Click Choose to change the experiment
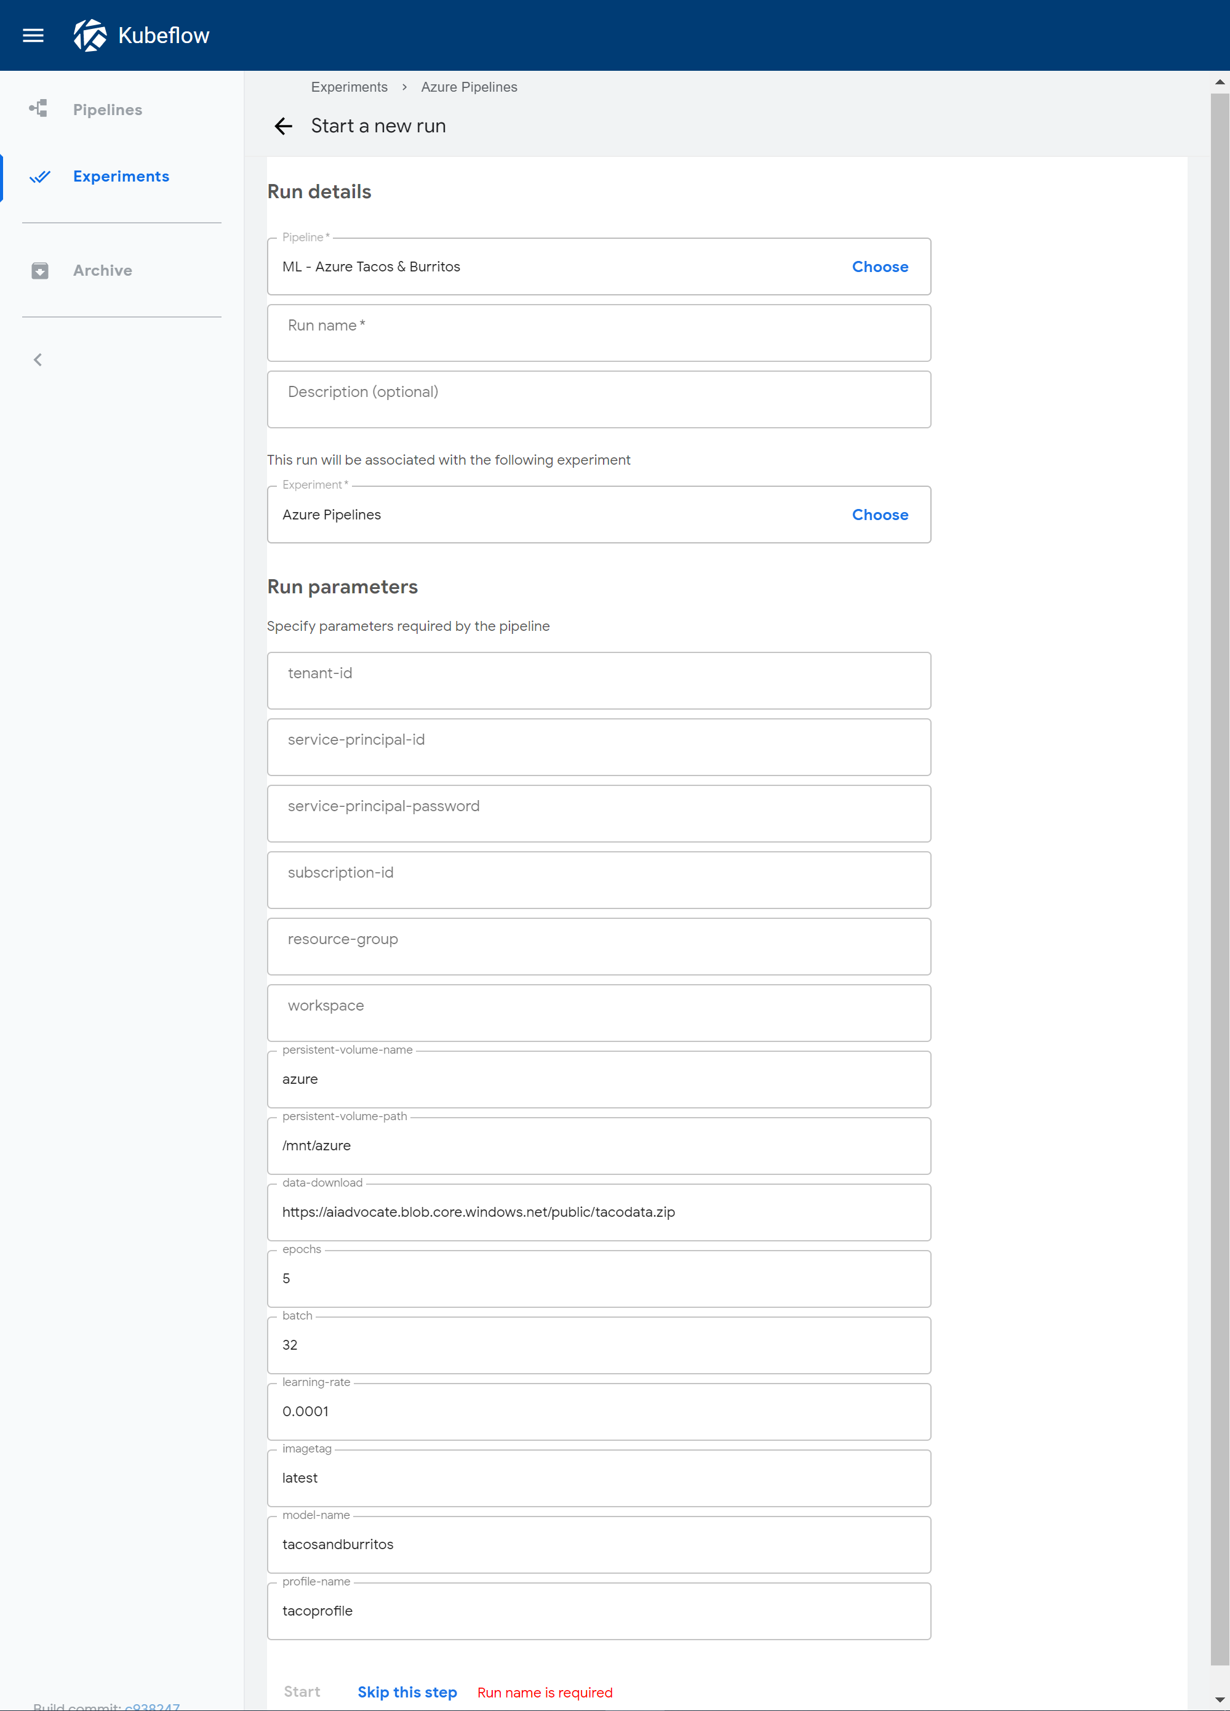This screenshot has height=1711, width=1230. tap(881, 514)
